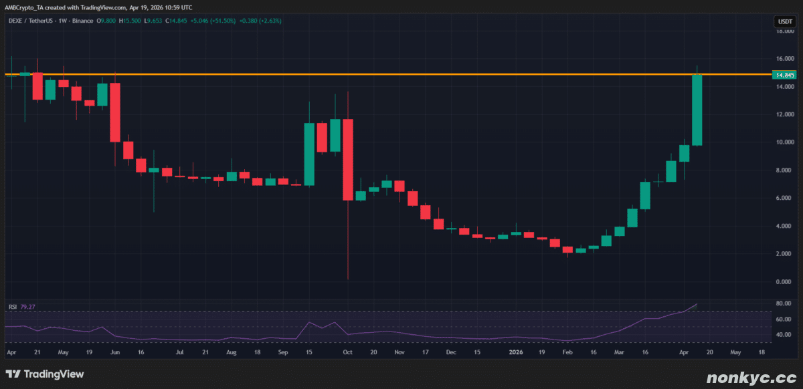Screen dimensions: 803x389
Task: Click the latest large green April candle
Action: point(697,110)
